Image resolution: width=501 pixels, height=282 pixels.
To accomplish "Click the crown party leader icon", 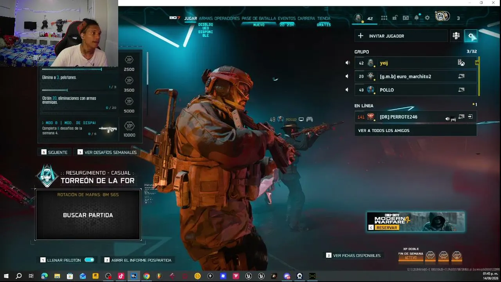I will tap(477, 63).
